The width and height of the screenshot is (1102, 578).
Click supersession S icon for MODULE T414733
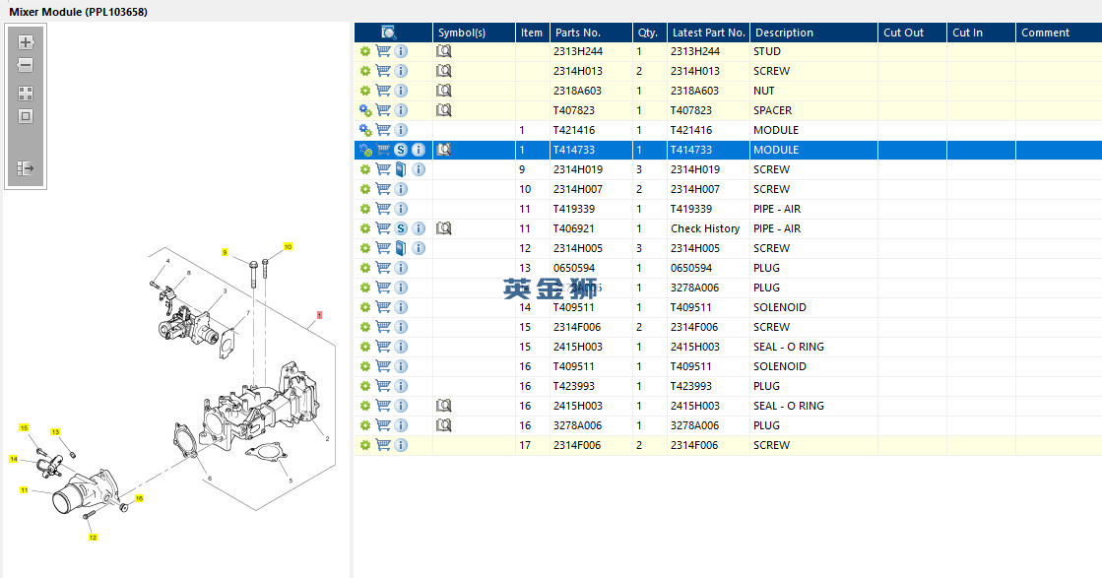click(401, 150)
